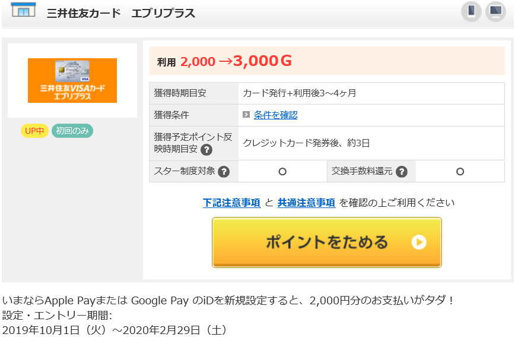Click the shop storefront icon
The height and width of the screenshot is (337, 515).
(23, 10)
